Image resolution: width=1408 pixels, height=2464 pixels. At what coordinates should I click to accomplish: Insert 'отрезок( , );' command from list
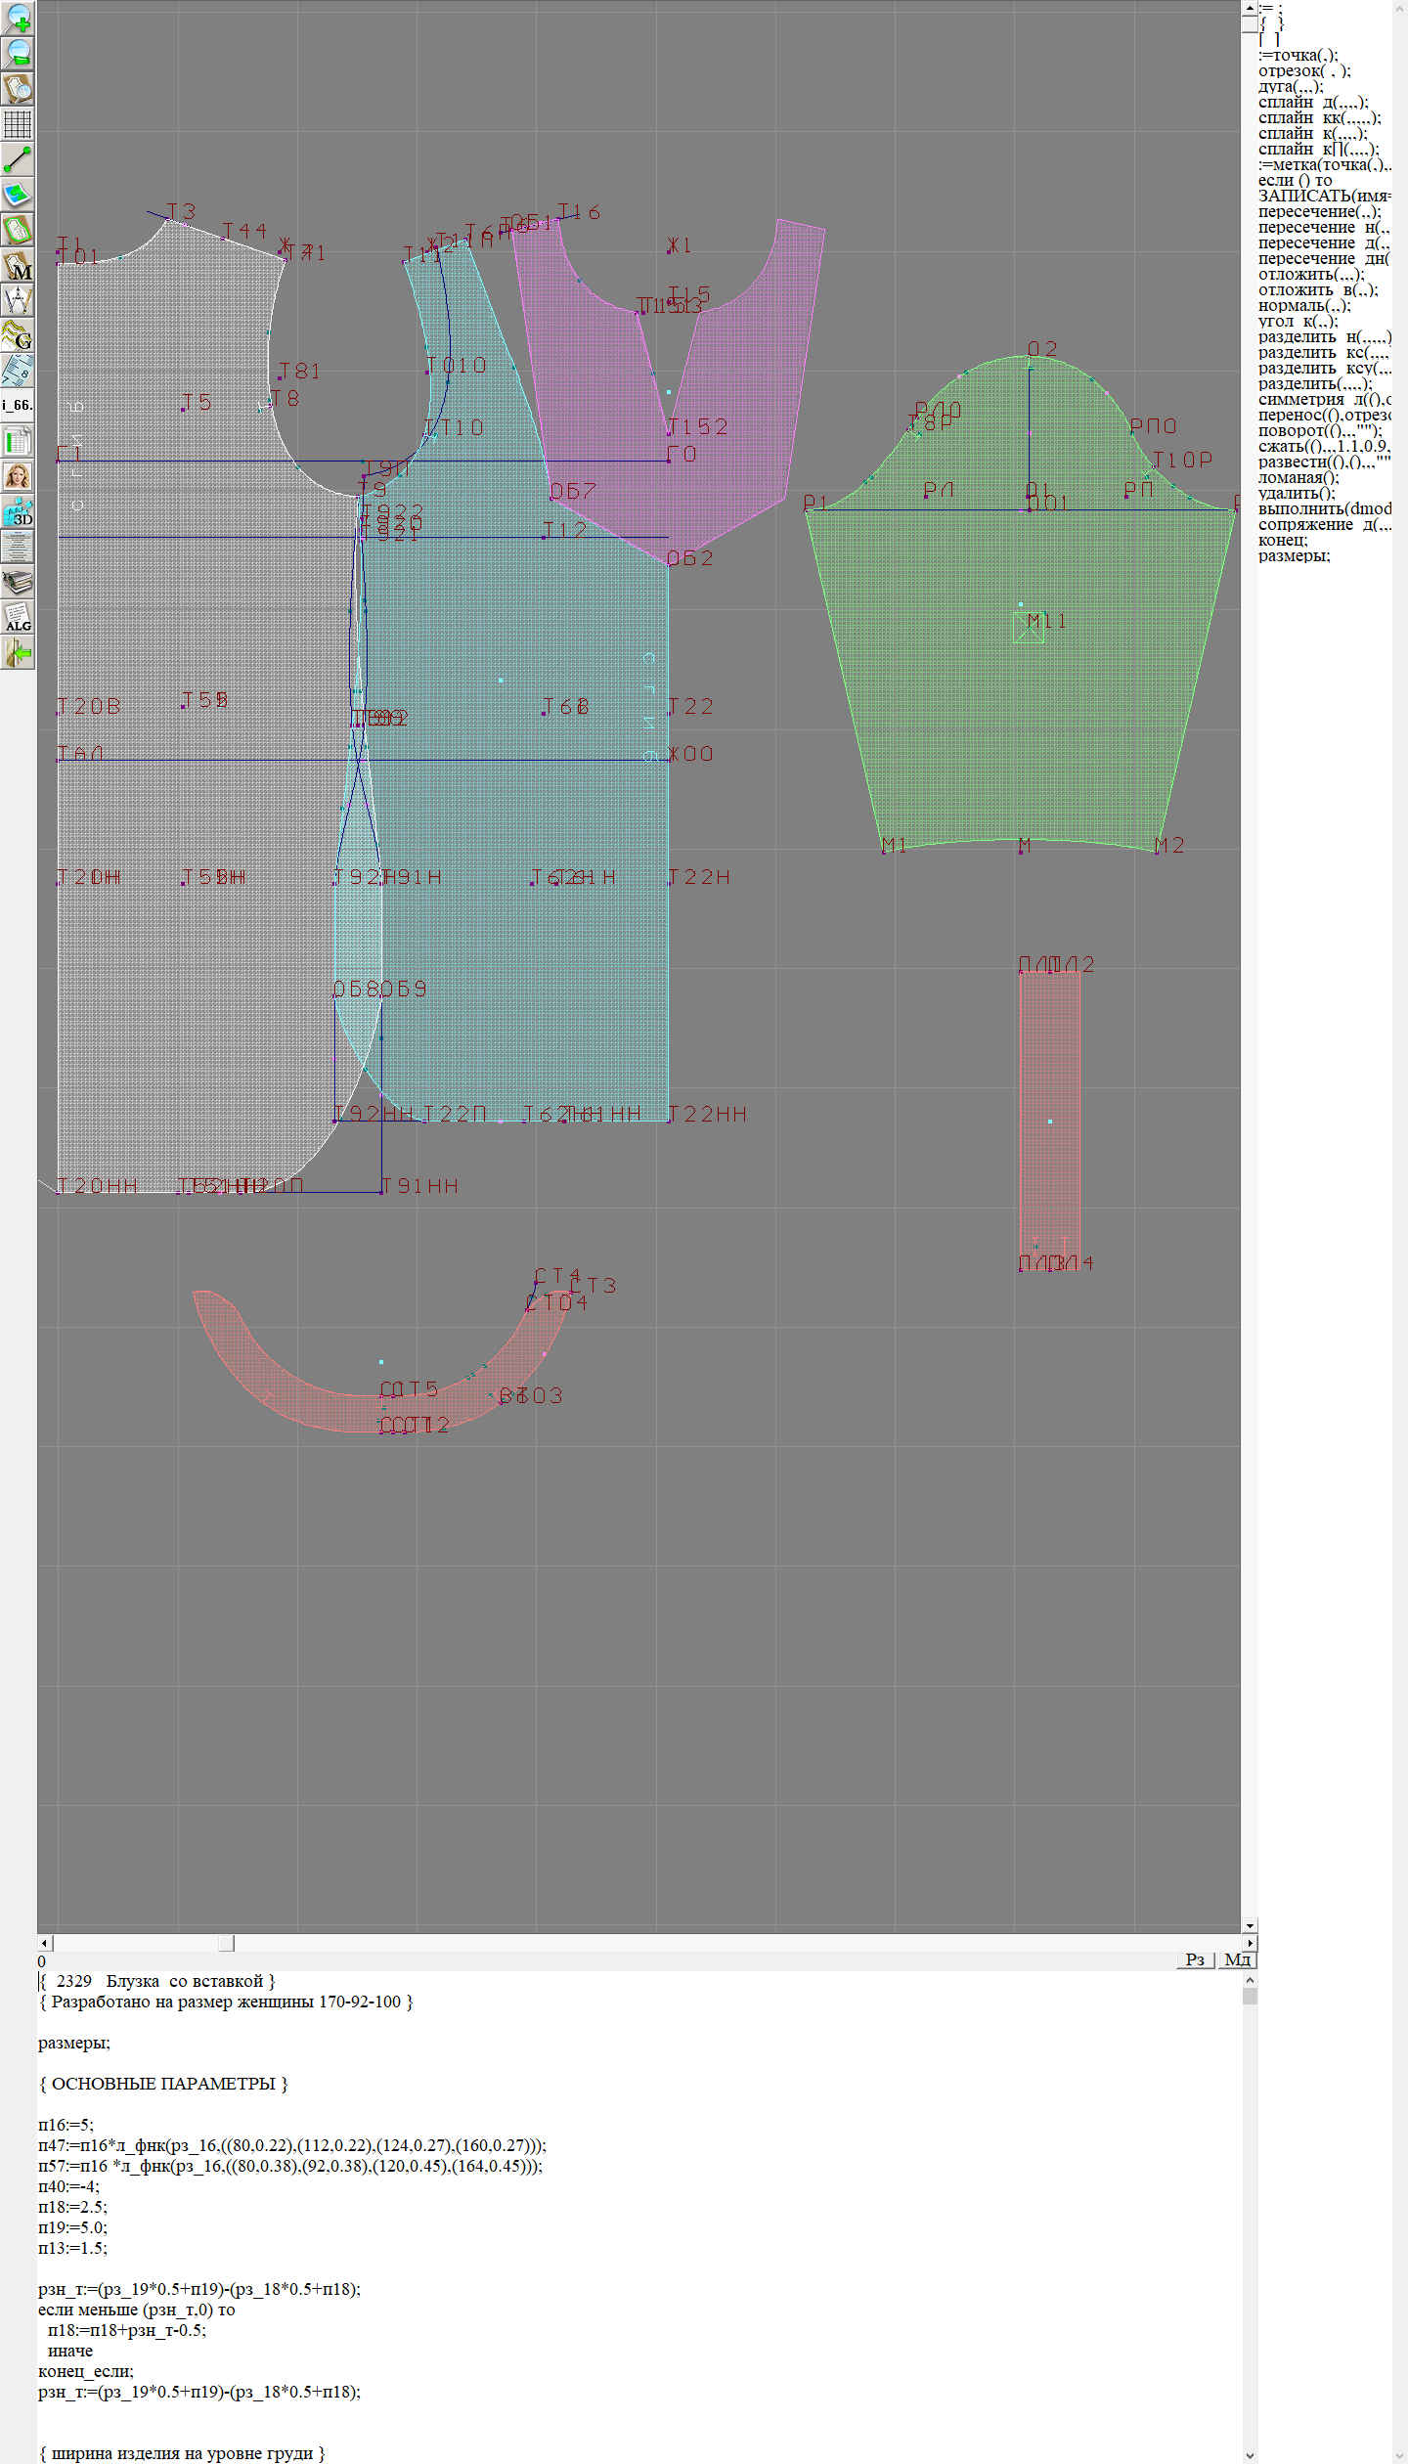coord(1304,70)
